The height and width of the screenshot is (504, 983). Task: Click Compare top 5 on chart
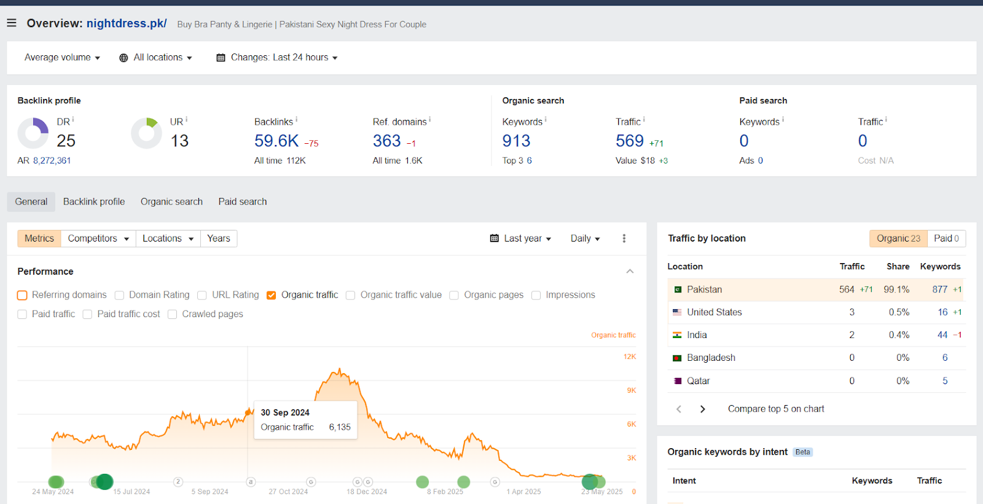[x=776, y=409]
